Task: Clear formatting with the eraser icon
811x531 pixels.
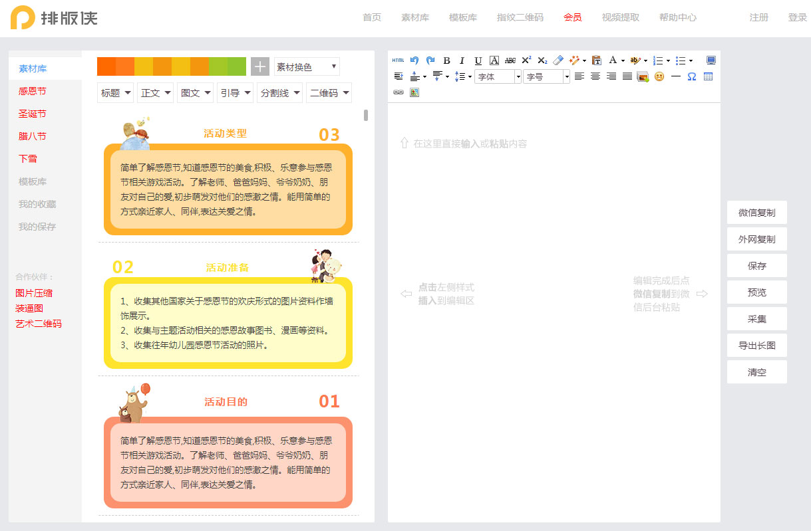Action: coord(558,60)
